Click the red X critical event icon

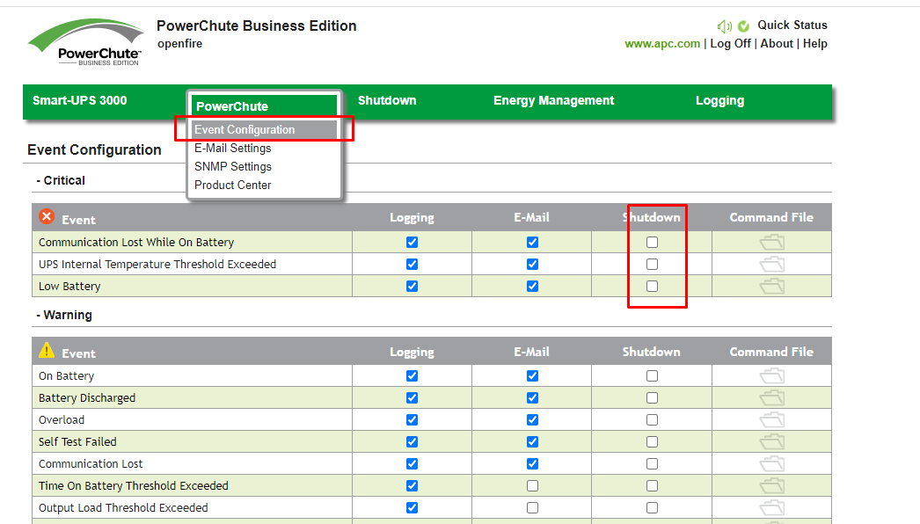click(47, 216)
